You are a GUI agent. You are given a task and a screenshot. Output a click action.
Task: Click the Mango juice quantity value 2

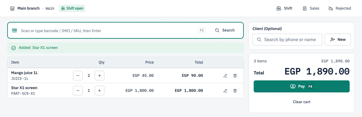89,76
